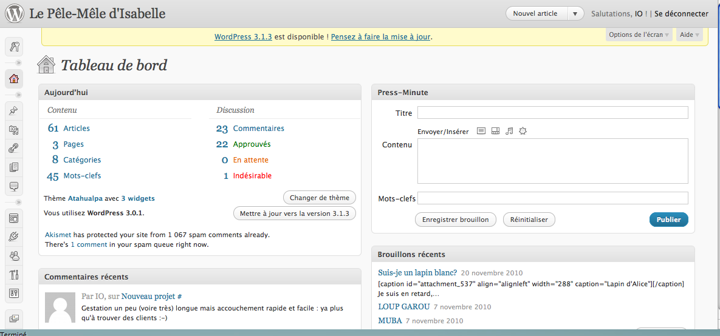
Task: Click the Add Image icon in Press-Minute
Action: (481, 131)
